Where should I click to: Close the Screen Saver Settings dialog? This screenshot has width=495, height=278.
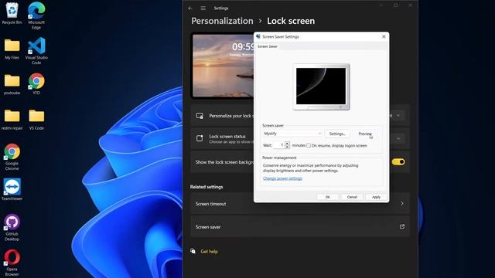point(384,36)
